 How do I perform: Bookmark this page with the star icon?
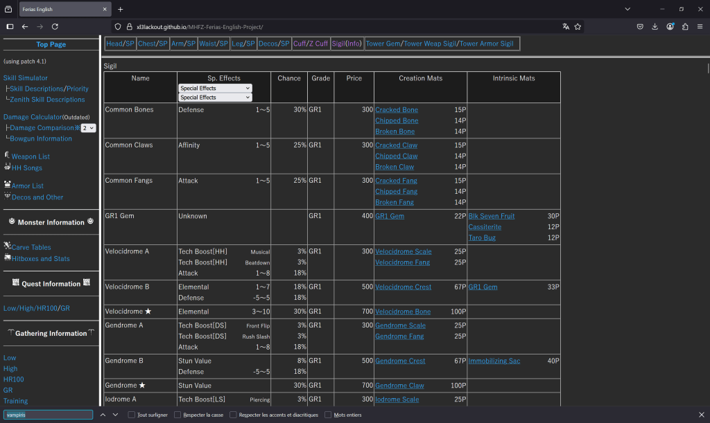pos(578,26)
